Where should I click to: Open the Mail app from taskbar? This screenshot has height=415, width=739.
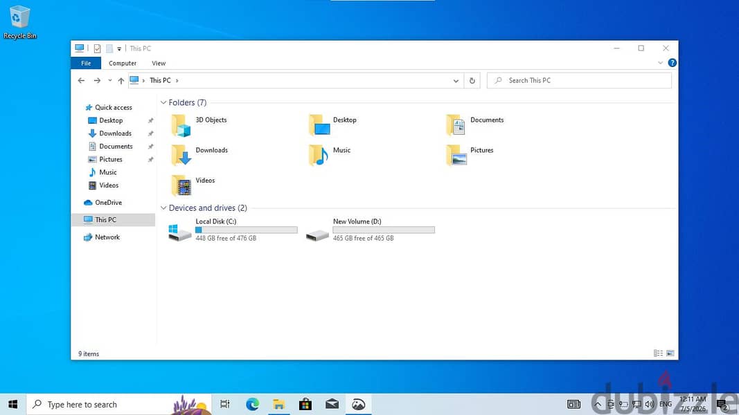332,404
